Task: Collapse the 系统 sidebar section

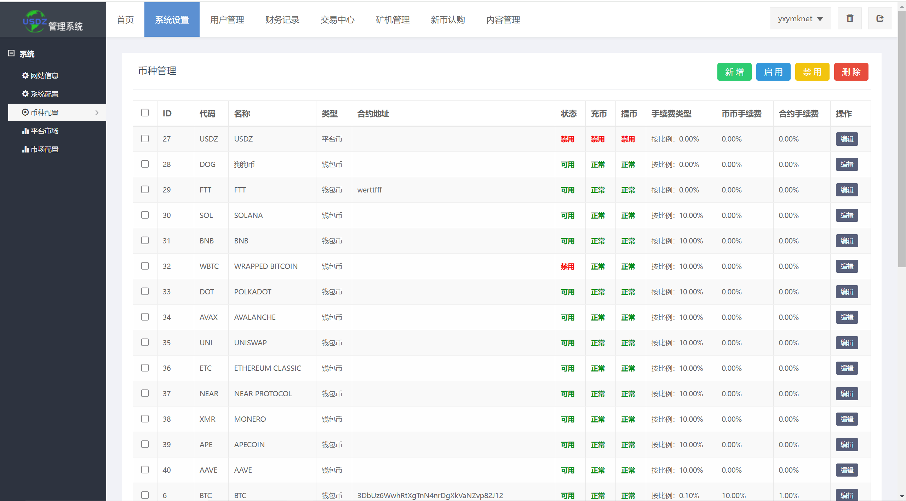Action: point(11,53)
